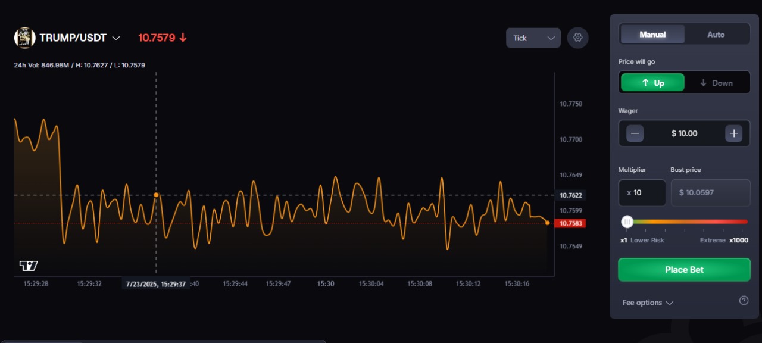The height and width of the screenshot is (343, 762).
Task: Click the 15:30:04 time axis label
Action: click(x=371, y=284)
